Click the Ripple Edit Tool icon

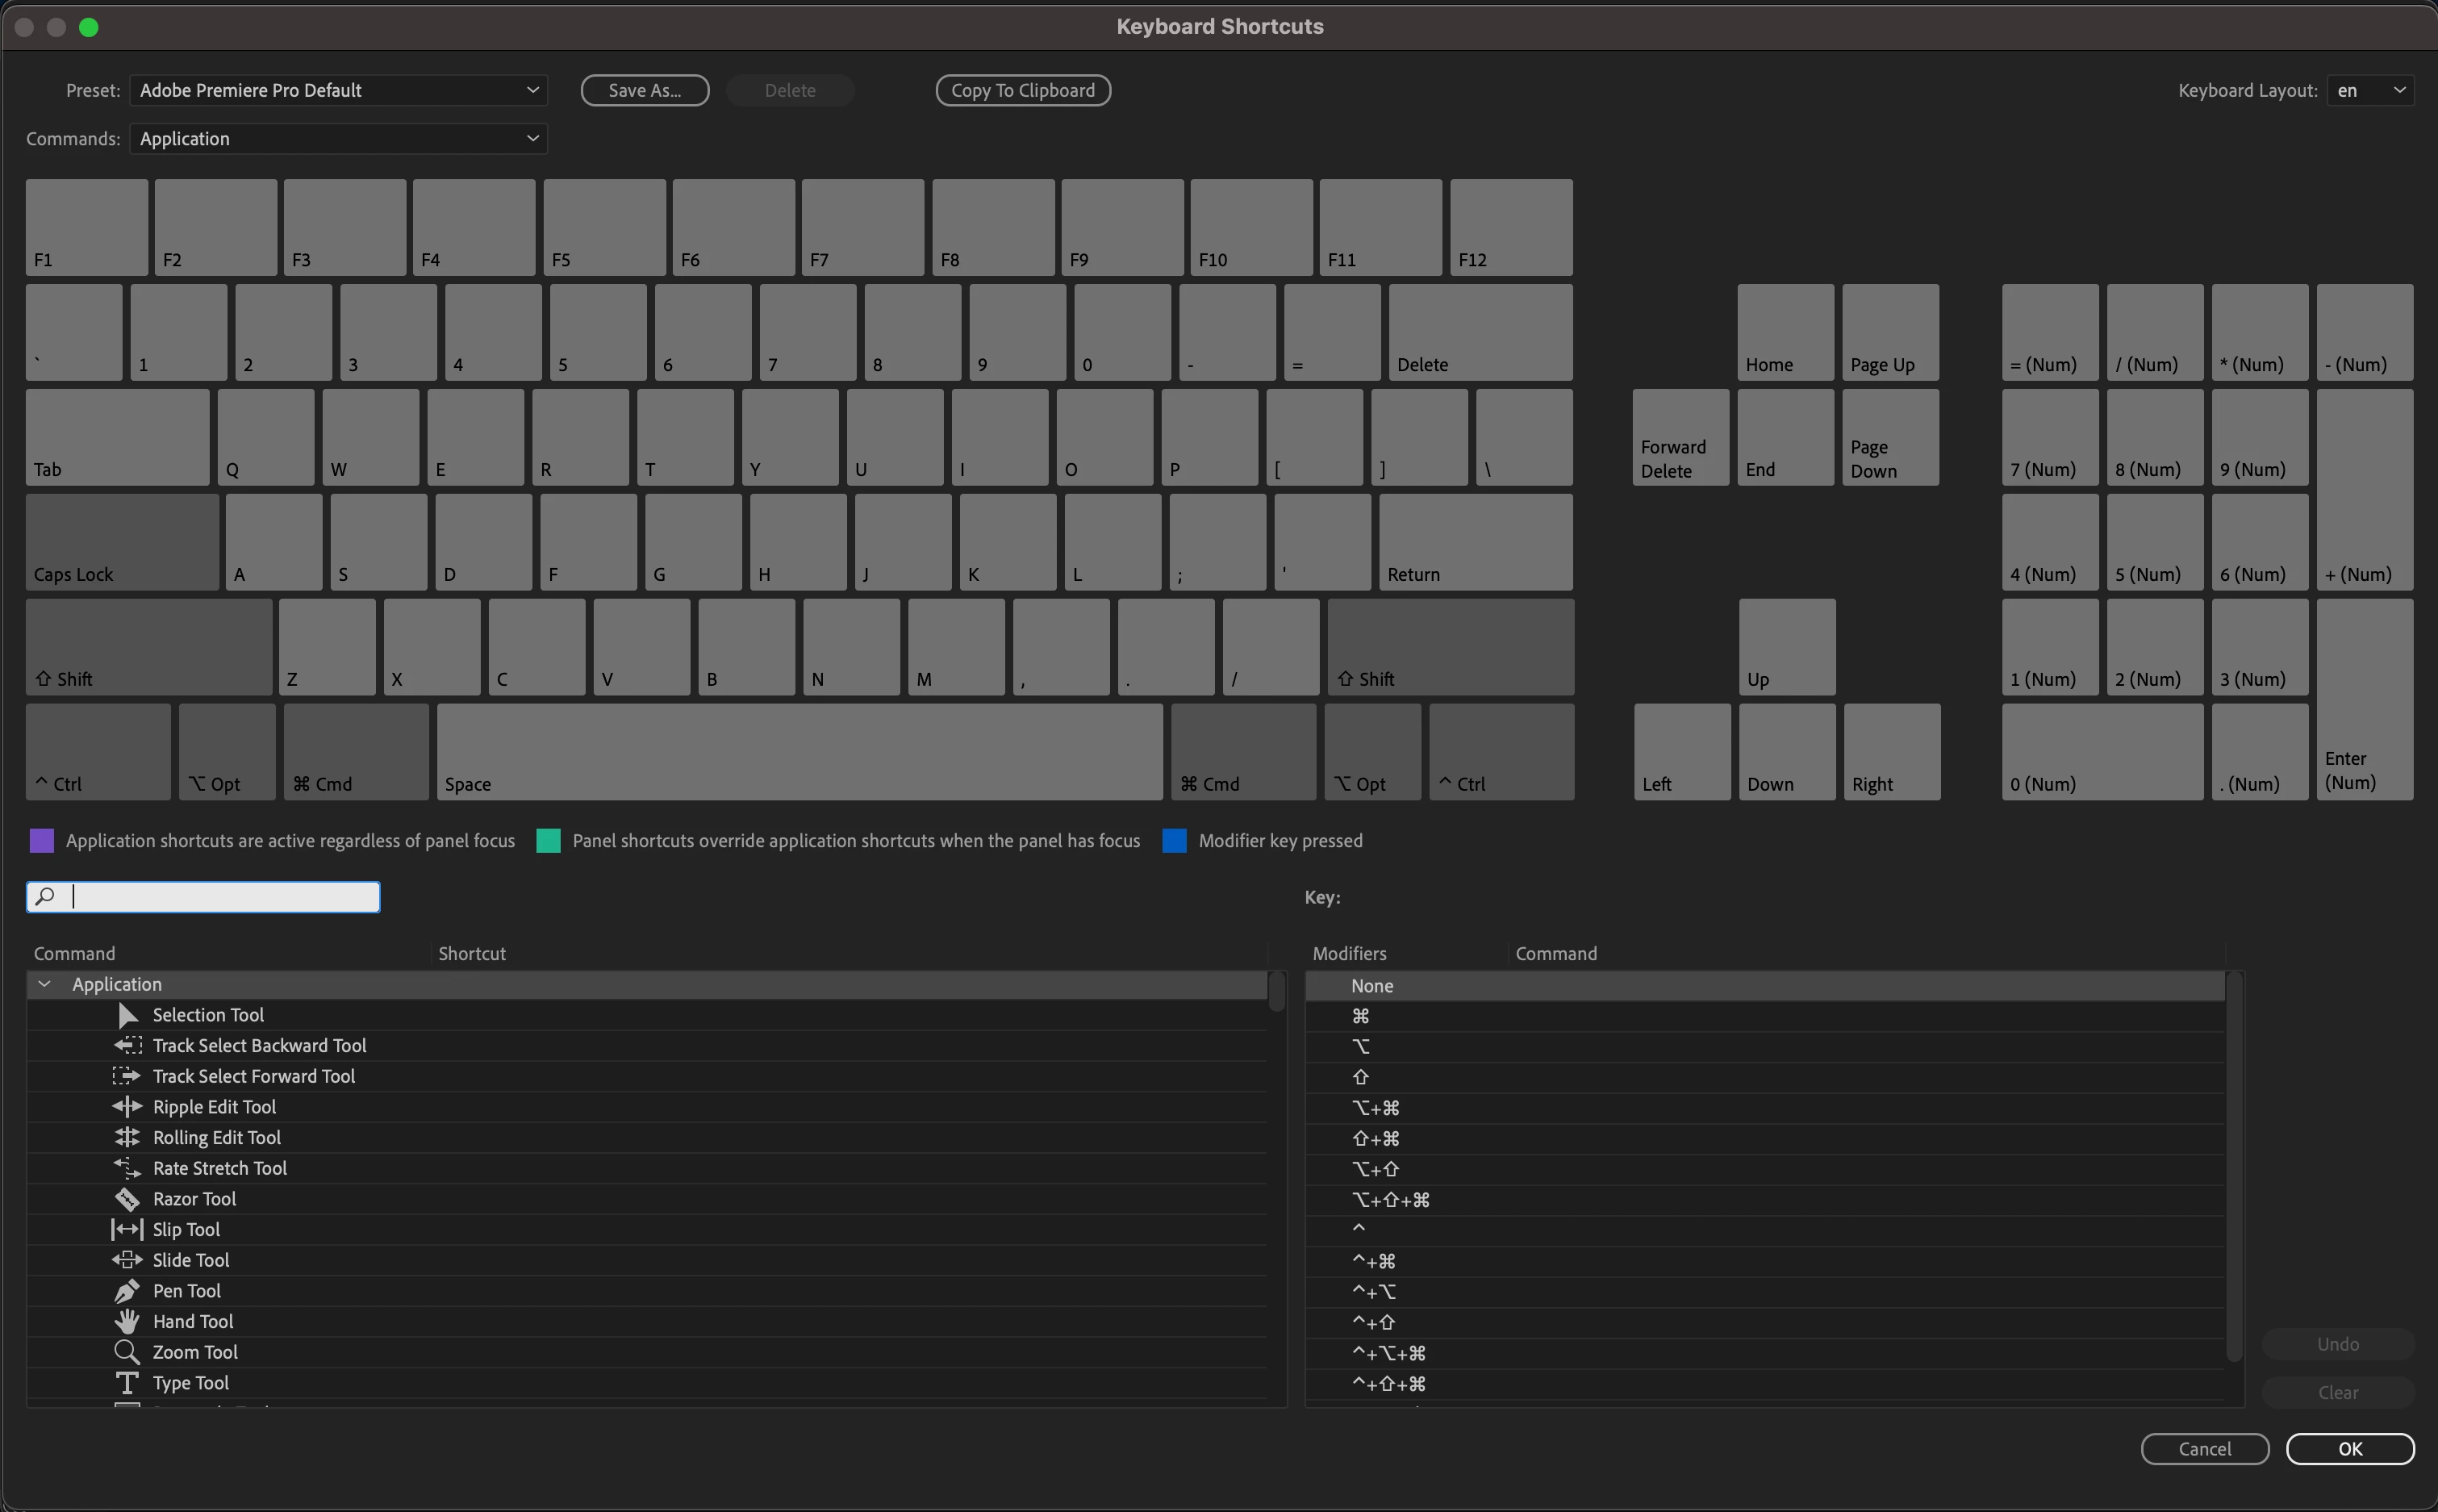127,1106
